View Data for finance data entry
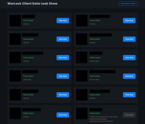Viewport: 145px width, 124px height. 129,58
